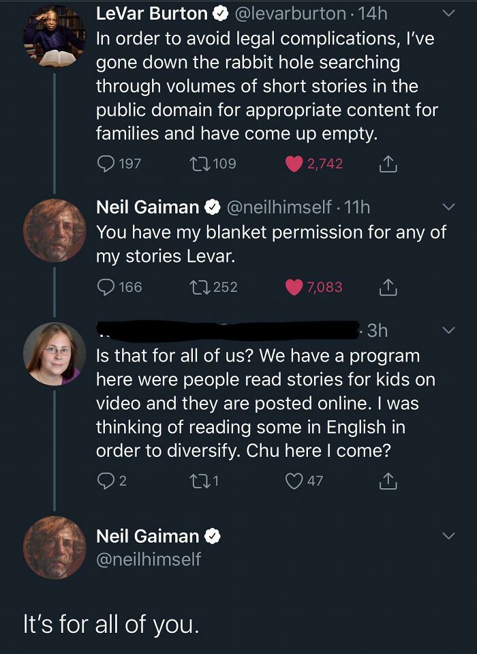This screenshot has height=654, width=477.
Task: Open dropdown menu on LeVar Burton's tweet
Action: click(x=448, y=14)
